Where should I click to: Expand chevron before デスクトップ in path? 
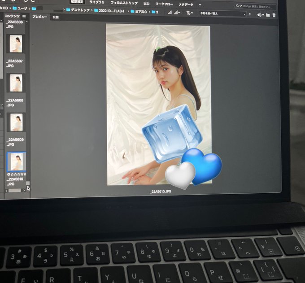[x=64, y=9]
